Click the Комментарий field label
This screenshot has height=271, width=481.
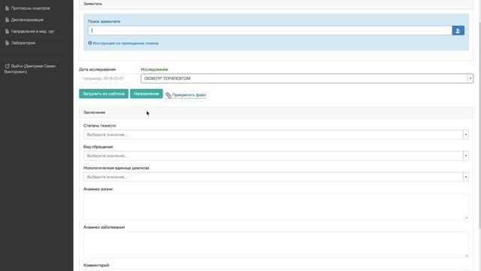click(x=96, y=265)
